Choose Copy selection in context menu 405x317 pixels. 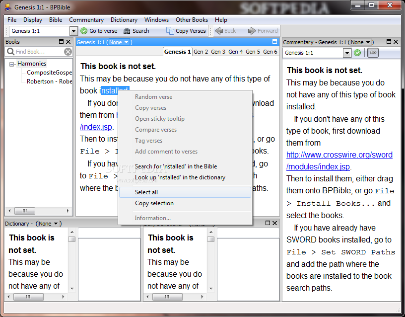[185, 203]
